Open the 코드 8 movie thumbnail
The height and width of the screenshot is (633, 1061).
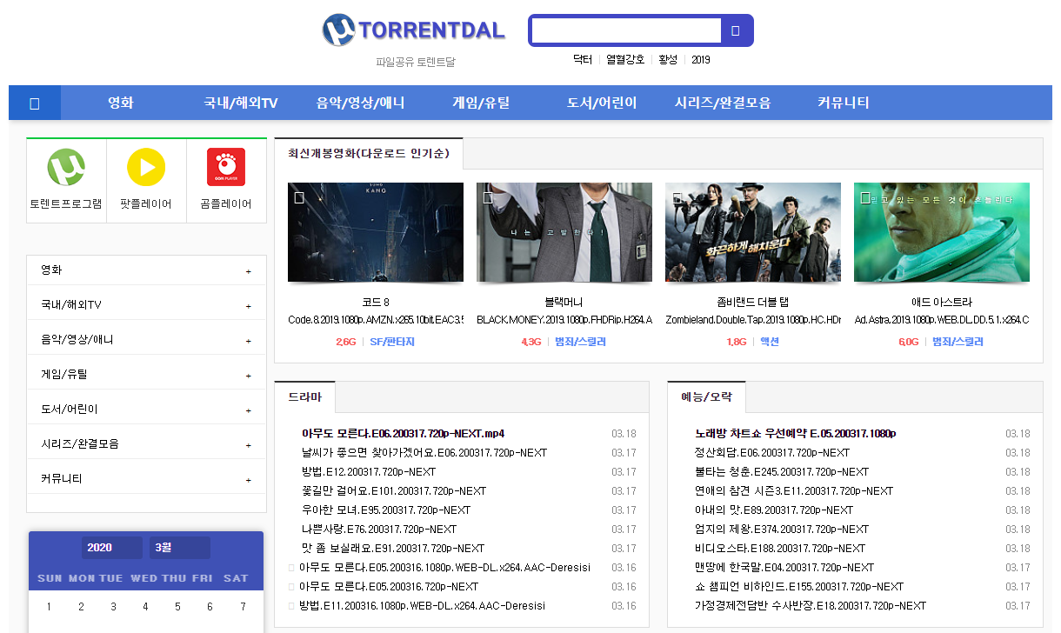pos(376,232)
